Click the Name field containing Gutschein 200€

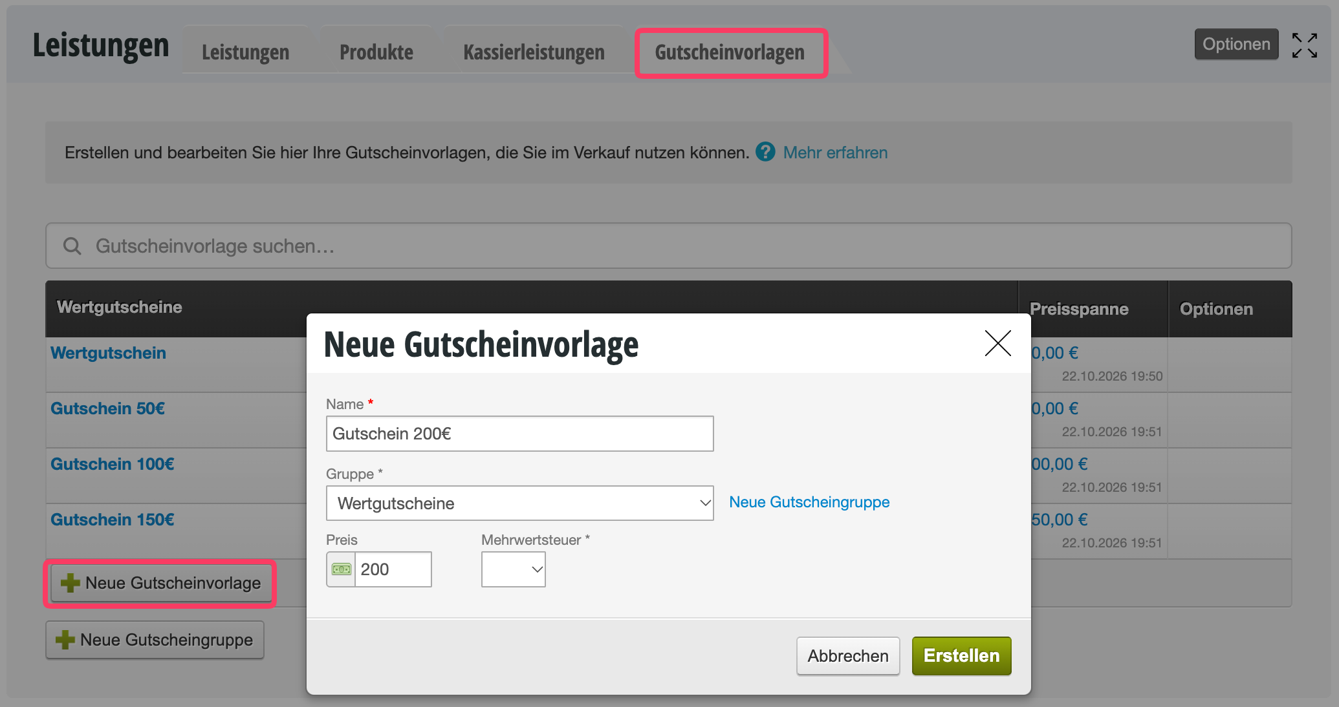tap(519, 434)
